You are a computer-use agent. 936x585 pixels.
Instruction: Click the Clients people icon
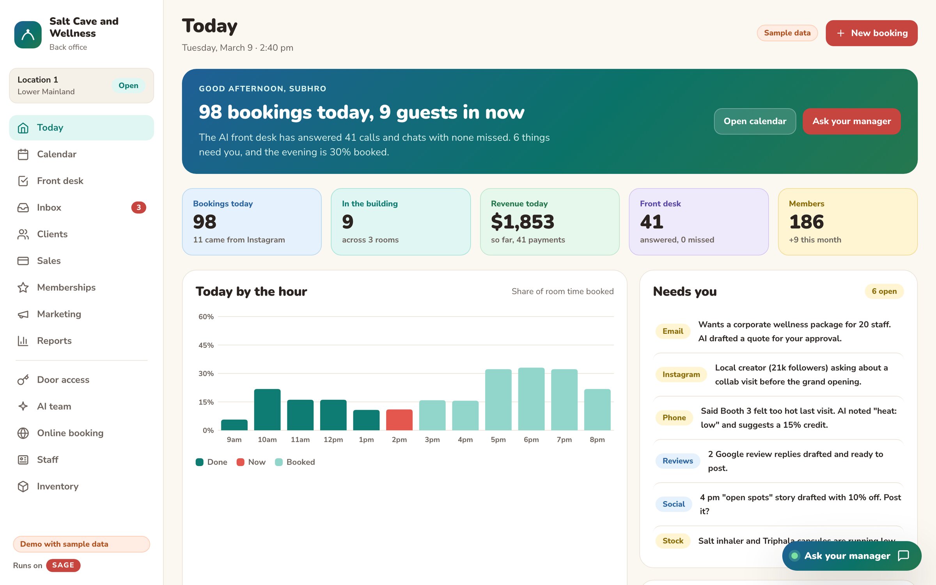point(23,234)
